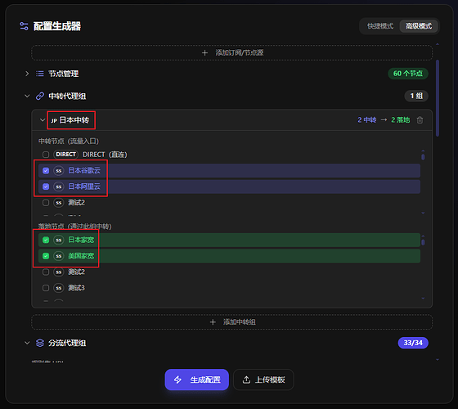
Task: Click SS icon beside 日本家宽
Action: pyautogui.click(x=59, y=240)
